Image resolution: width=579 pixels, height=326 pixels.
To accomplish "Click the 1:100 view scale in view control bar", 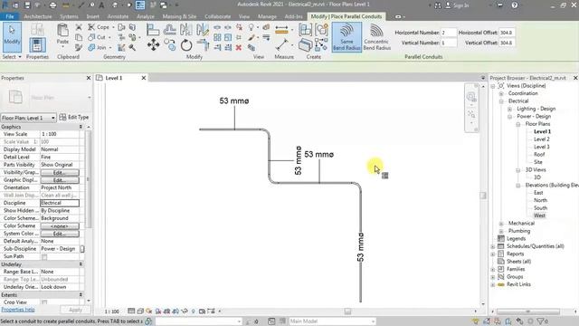I will pyautogui.click(x=111, y=312).
